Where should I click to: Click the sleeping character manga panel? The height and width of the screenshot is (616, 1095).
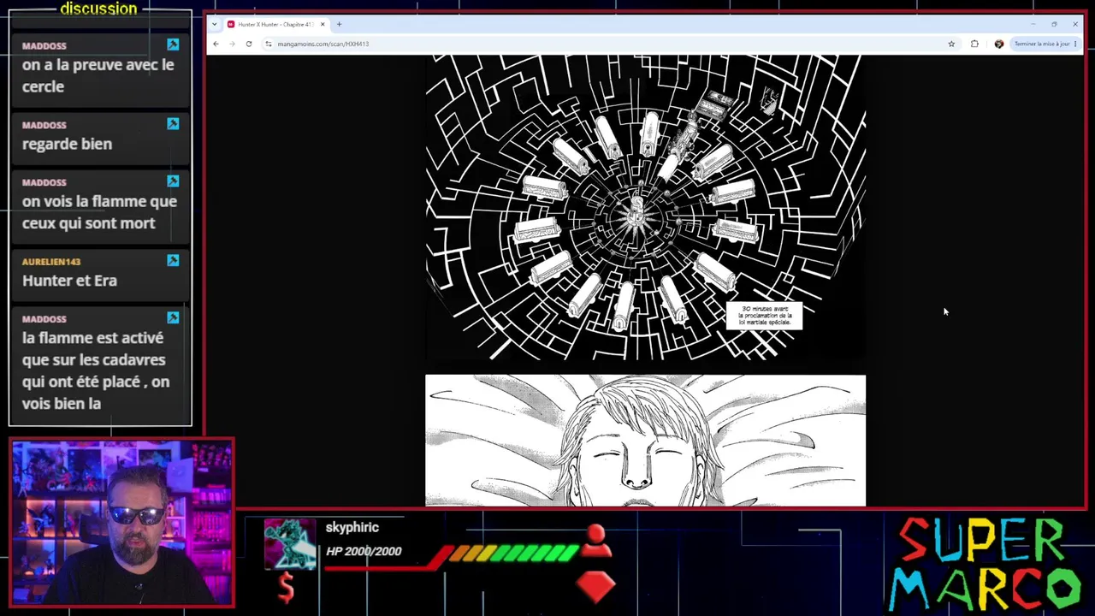tap(645, 441)
